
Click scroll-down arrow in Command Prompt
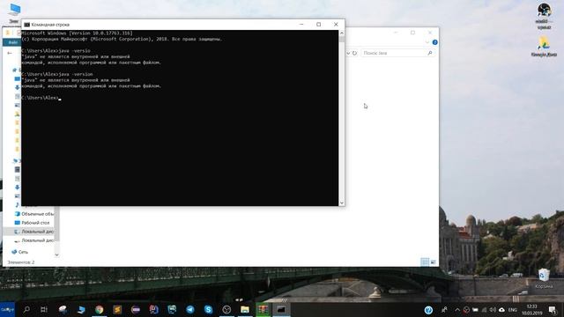click(x=341, y=203)
